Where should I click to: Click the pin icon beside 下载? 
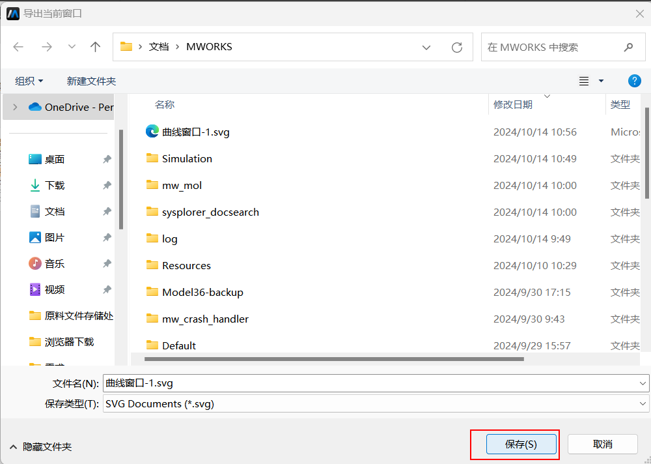[x=107, y=186]
